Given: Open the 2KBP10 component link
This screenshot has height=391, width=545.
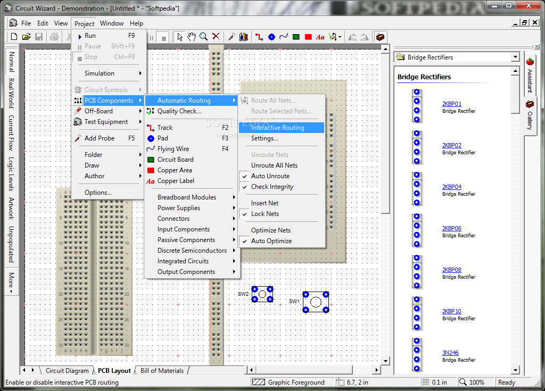Looking at the screenshot, I should click(451, 311).
